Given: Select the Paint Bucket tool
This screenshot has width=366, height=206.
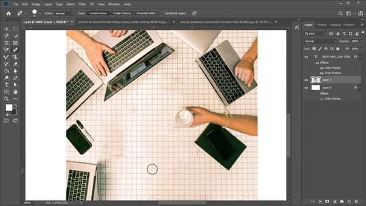Looking at the screenshot, I should pyautogui.click(x=6, y=71).
